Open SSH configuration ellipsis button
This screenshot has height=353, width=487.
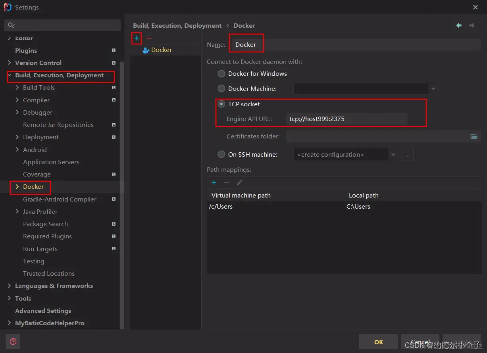click(408, 155)
